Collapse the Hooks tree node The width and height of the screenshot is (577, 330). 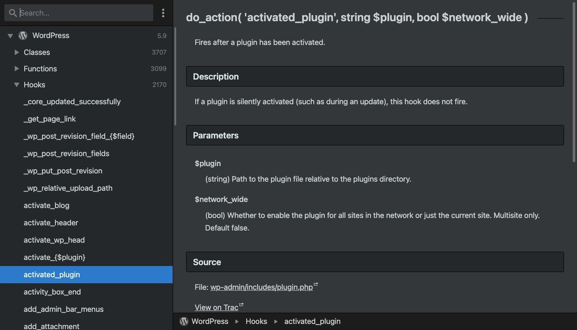pos(17,85)
